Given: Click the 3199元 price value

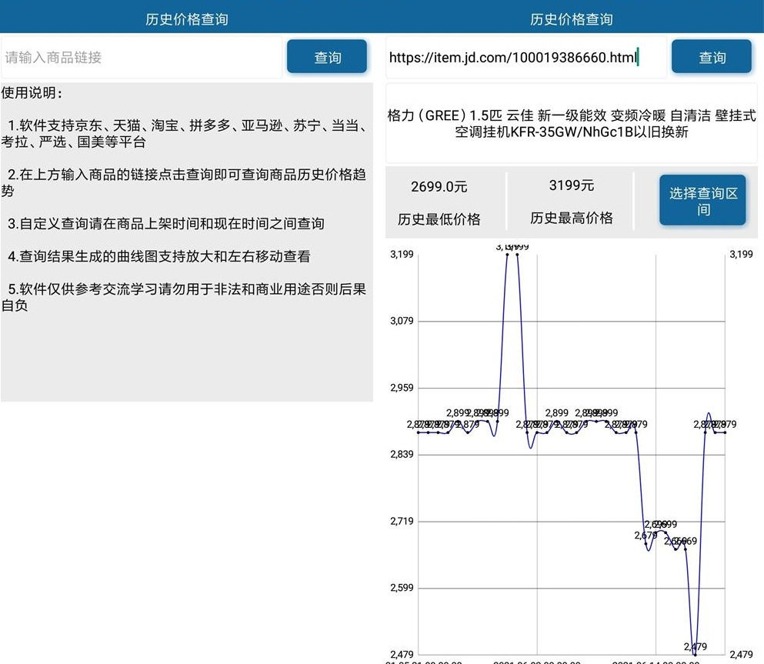Looking at the screenshot, I should [x=572, y=185].
